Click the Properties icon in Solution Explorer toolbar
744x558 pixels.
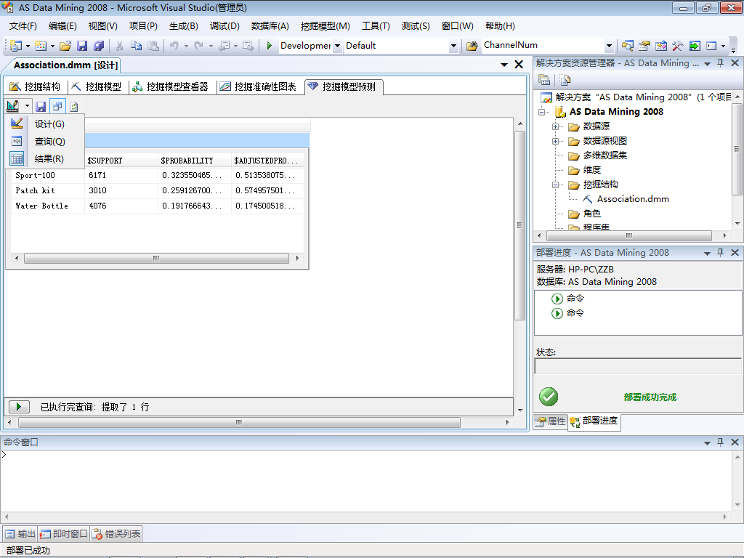click(544, 80)
